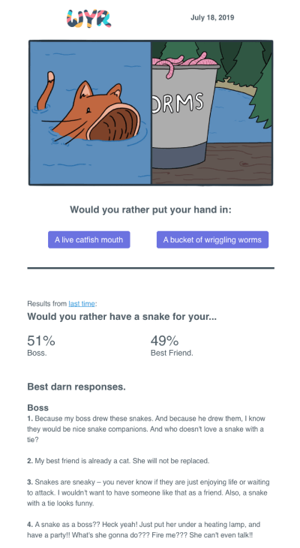Open the worms bucket illustration panel

[211, 113]
